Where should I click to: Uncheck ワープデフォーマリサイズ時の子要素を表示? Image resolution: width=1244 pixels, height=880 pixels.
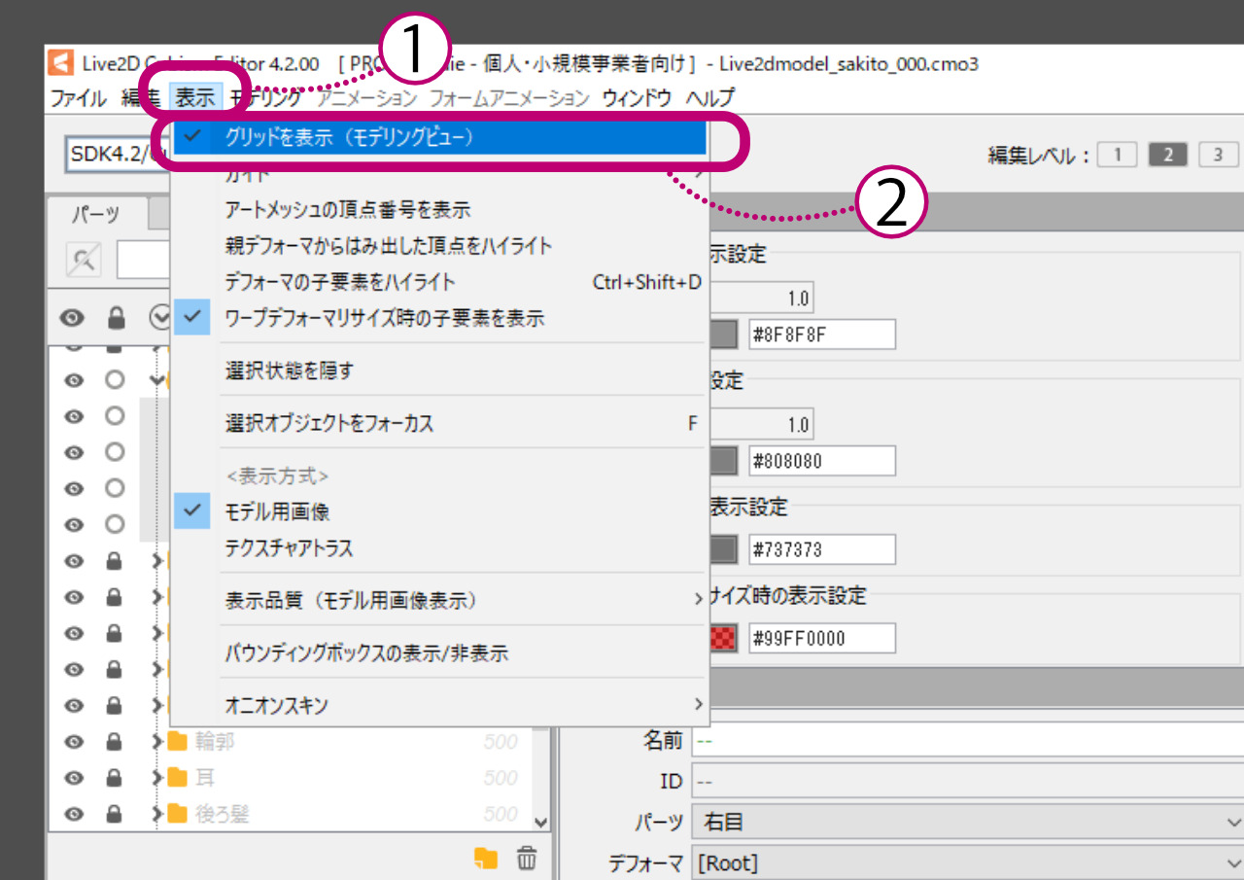point(439,318)
